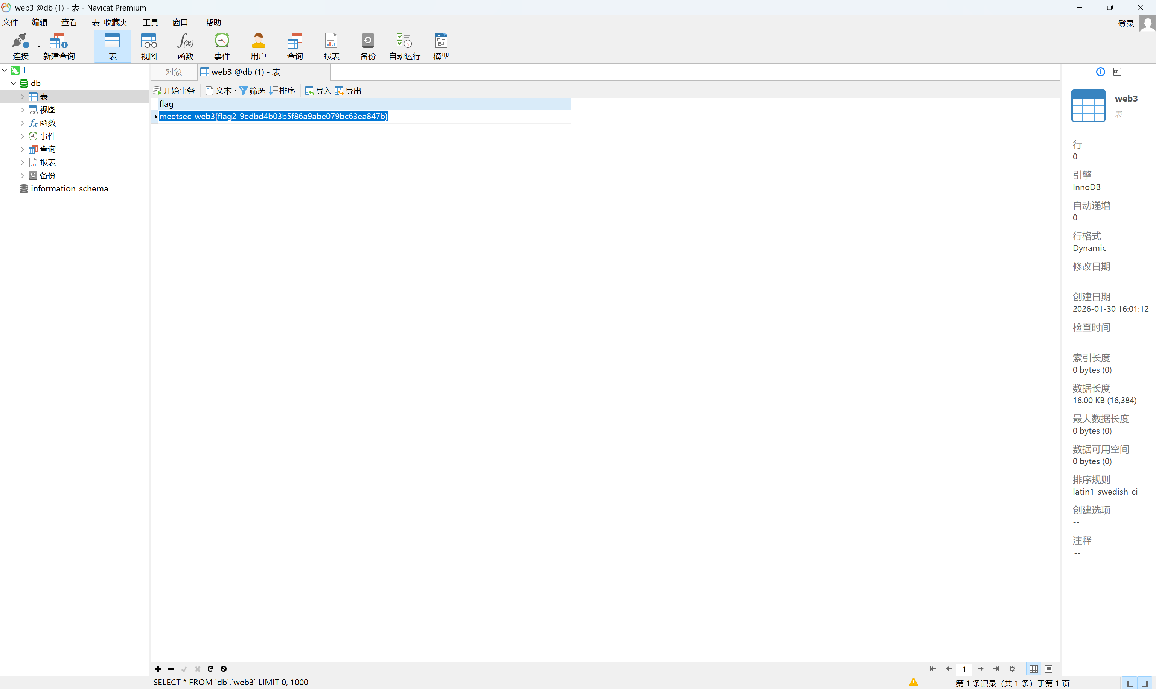Switch to form view in the bottom bar
This screenshot has height=689, width=1156.
click(x=1048, y=669)
